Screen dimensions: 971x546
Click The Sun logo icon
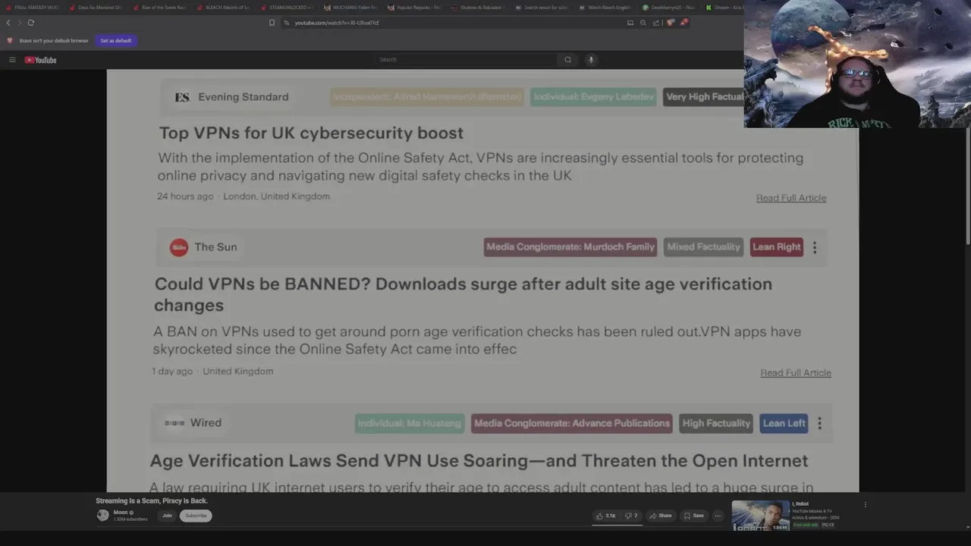click(179, 247)
